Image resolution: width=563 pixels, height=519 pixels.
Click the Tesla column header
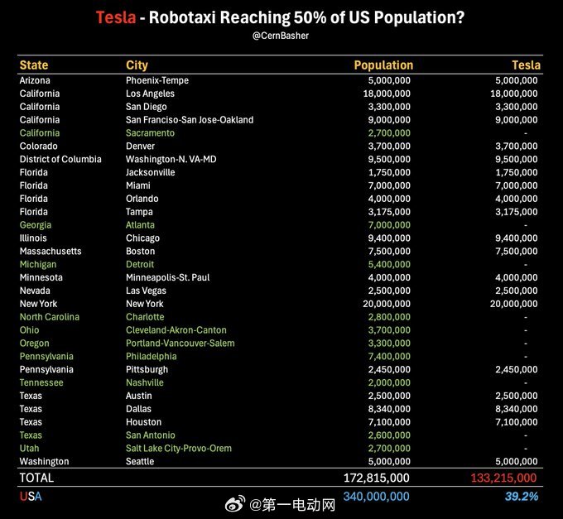point(526,65)
